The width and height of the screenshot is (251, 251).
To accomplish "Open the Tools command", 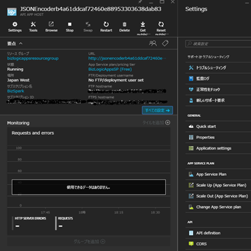I will [x=33, y=26].
